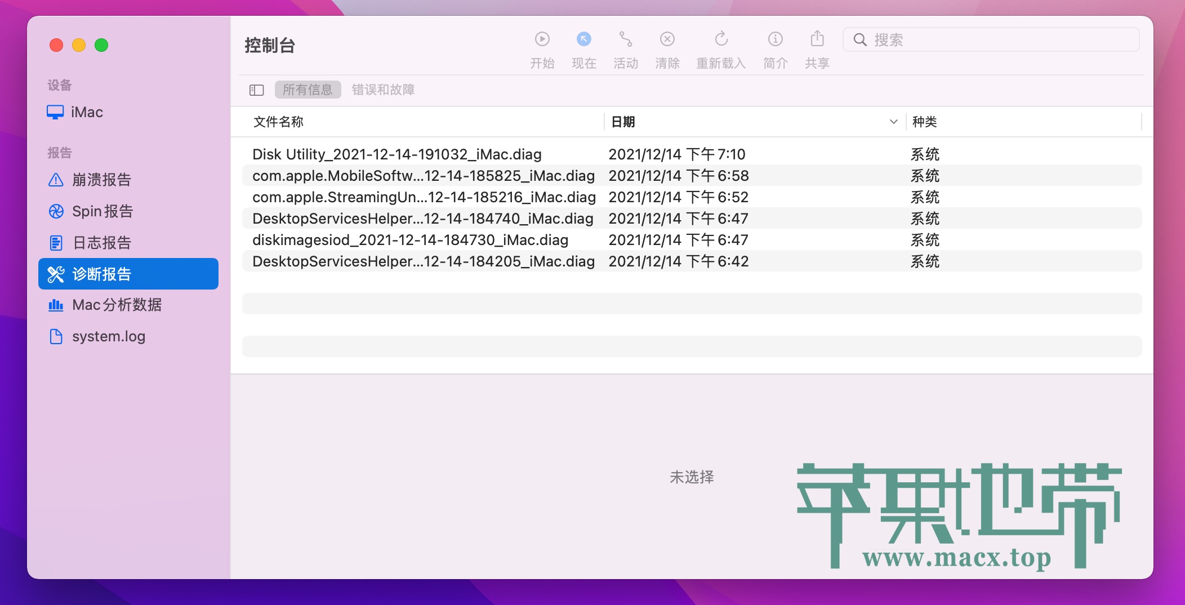
Task: Select the 所有信息 filter button
Action: pos(308,90)
